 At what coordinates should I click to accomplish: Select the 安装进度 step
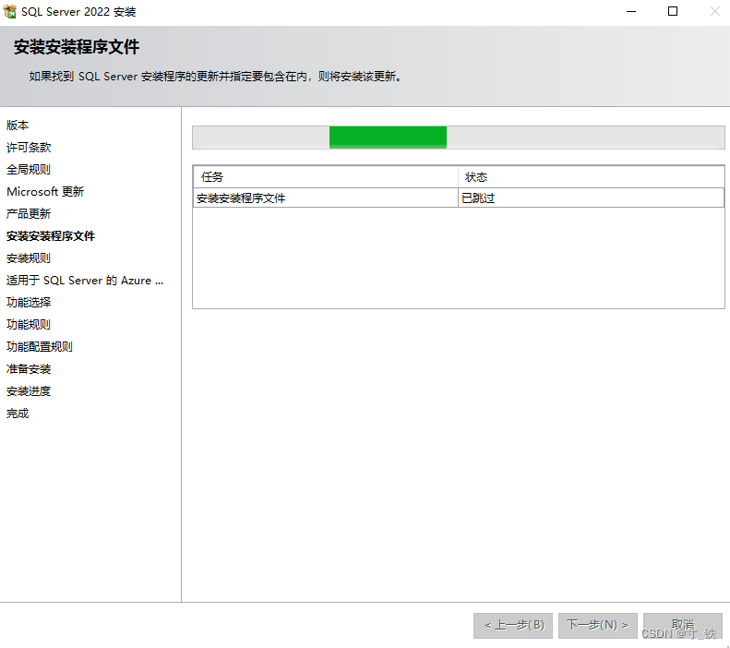pyautogui.click(x=29, y=391)
